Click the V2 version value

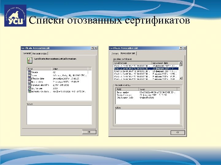[x=54, y=72]
